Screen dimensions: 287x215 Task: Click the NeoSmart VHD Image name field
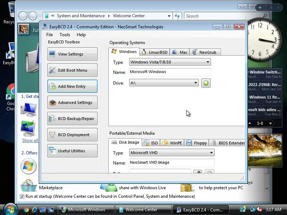(172, 163)
